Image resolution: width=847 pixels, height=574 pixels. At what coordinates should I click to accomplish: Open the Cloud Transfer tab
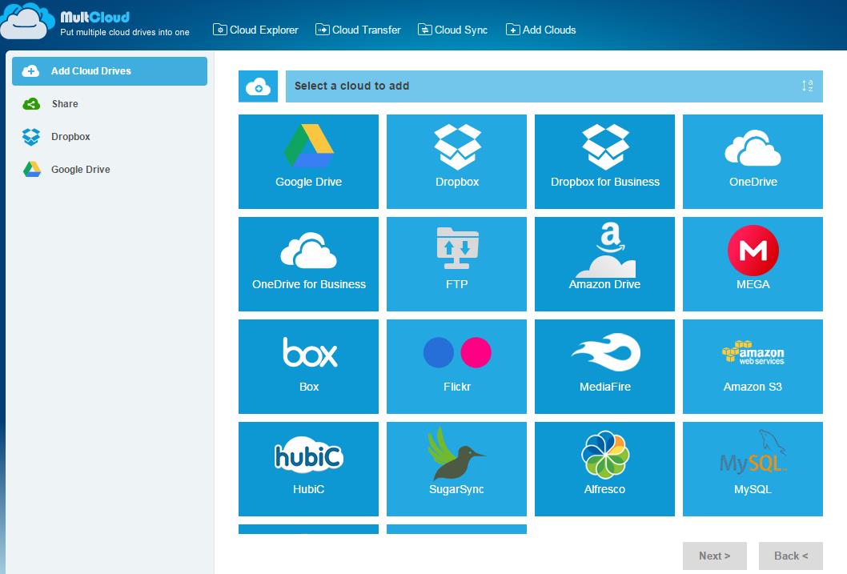pyautogui.click(x=358, y=30)
